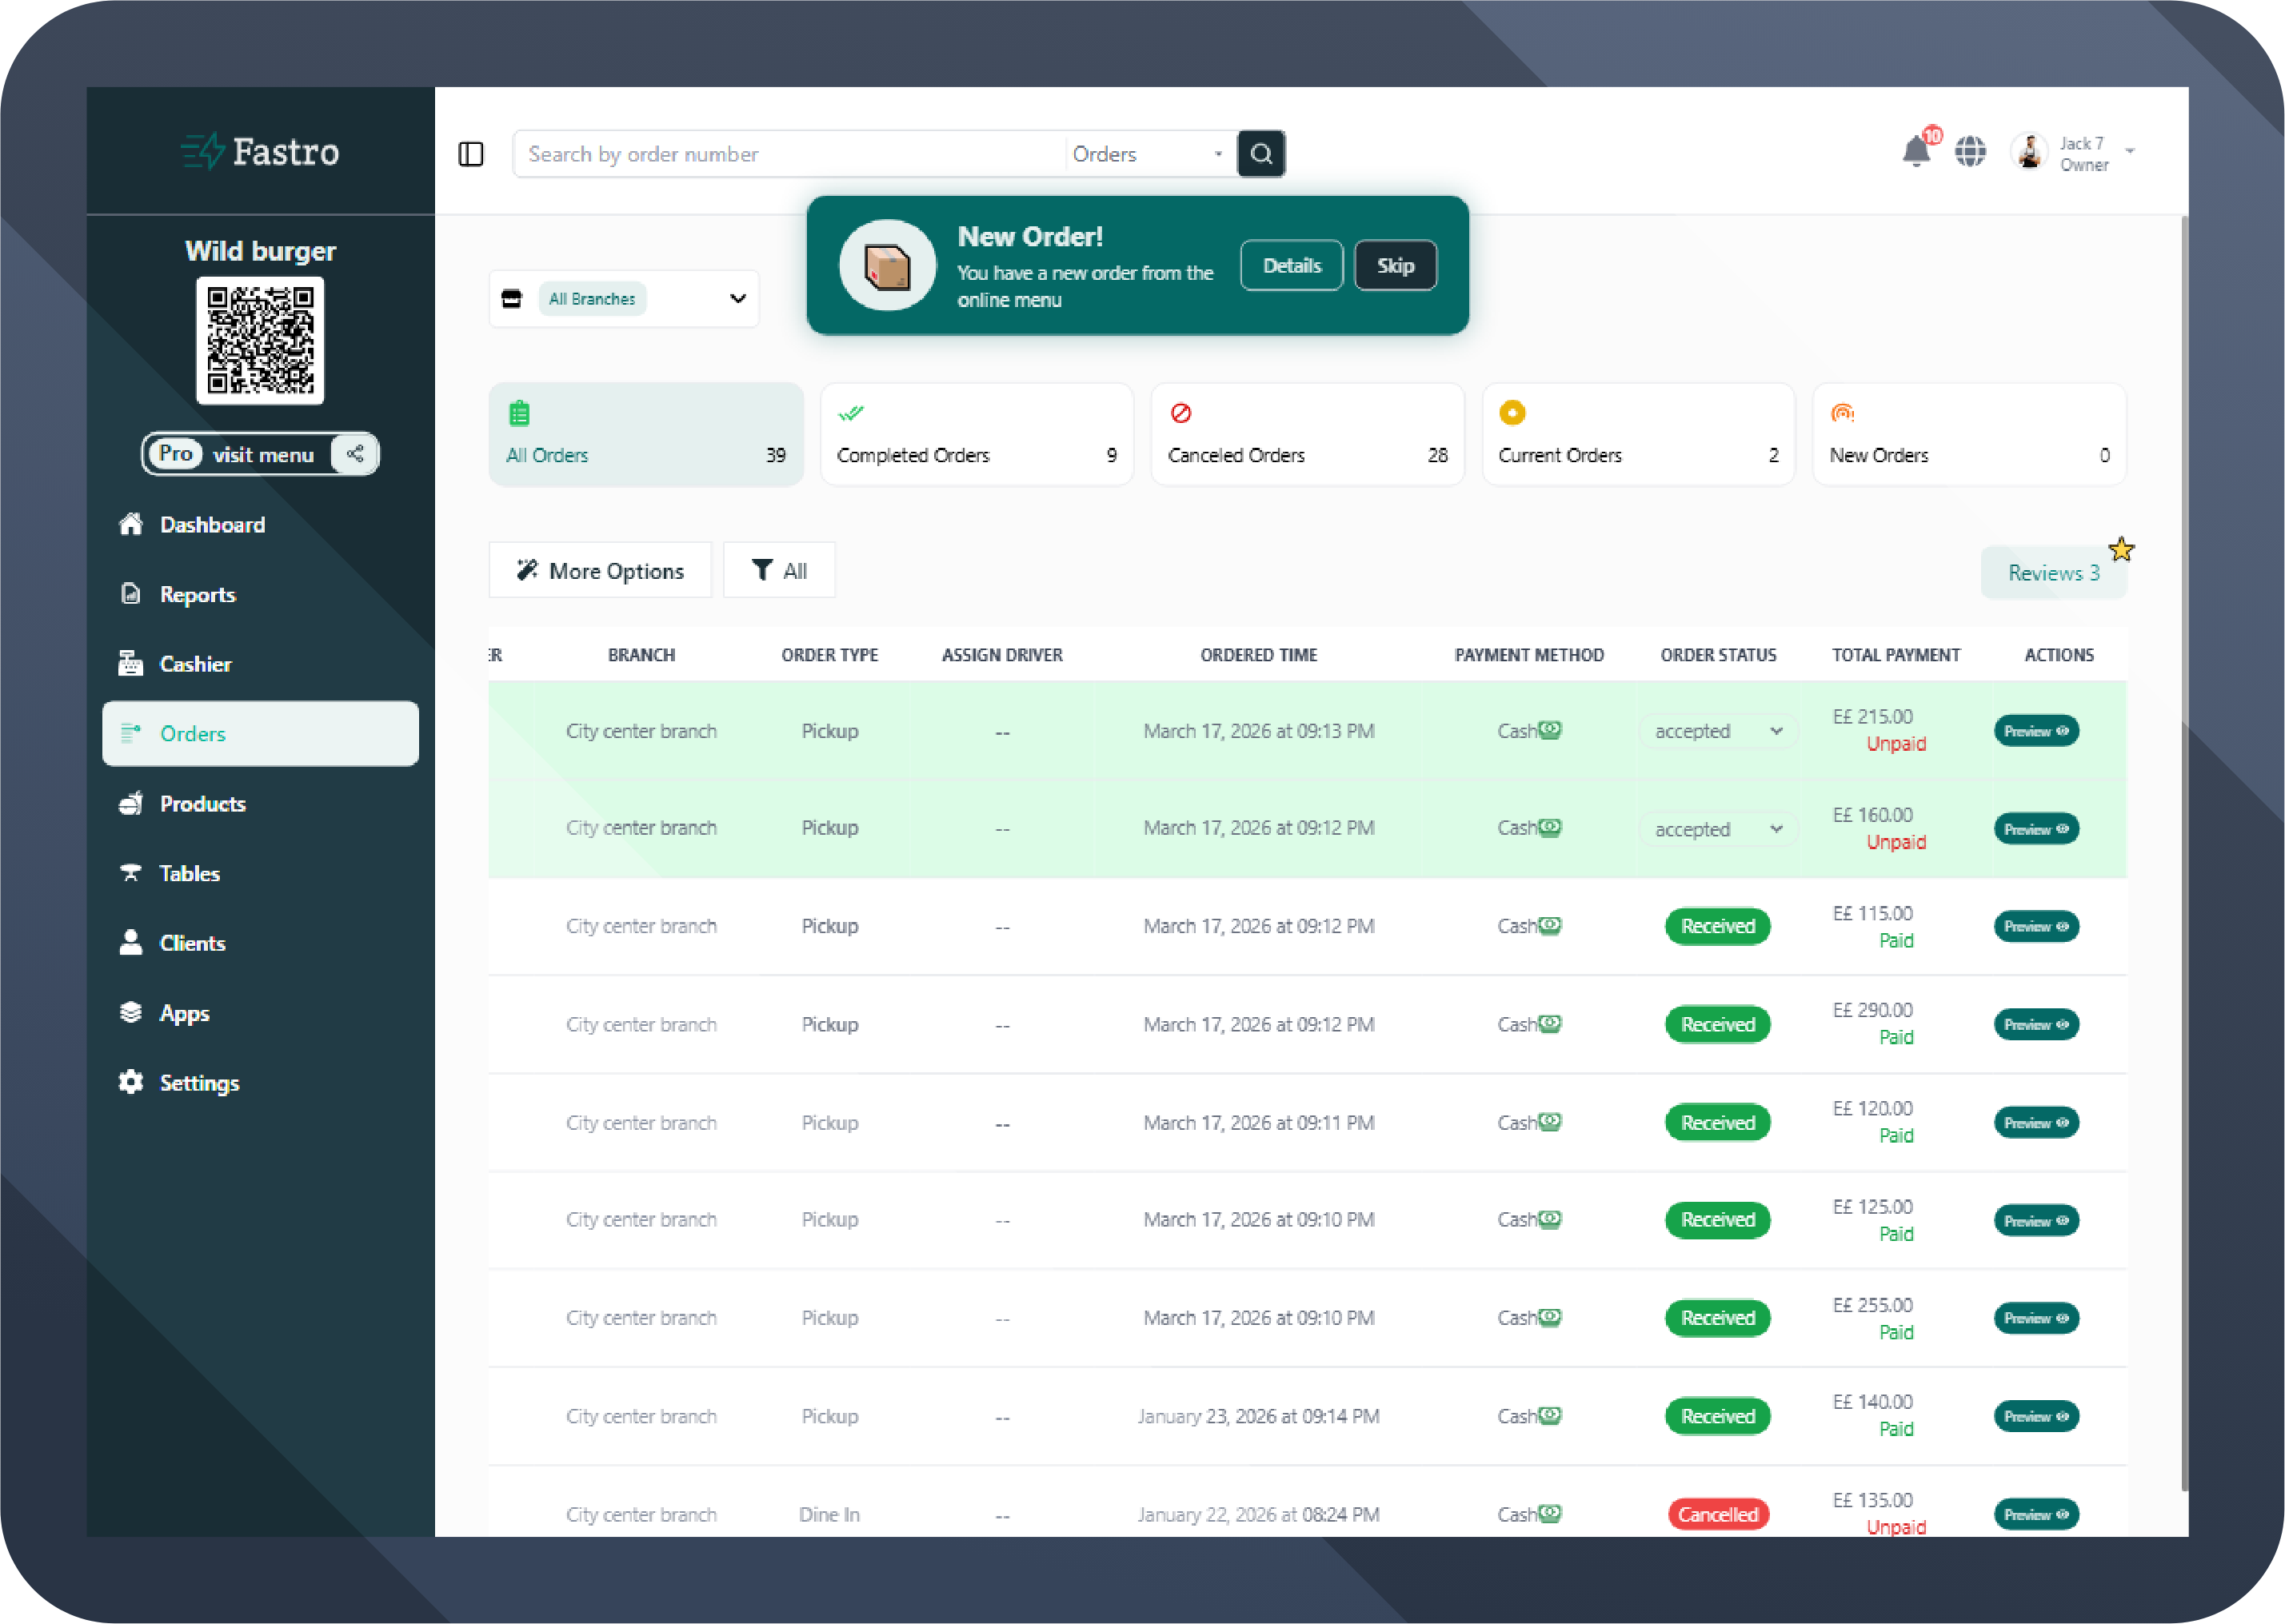Open Cashier from sidebar
The image size is (2285, 1624).
[x=260, y=664]
